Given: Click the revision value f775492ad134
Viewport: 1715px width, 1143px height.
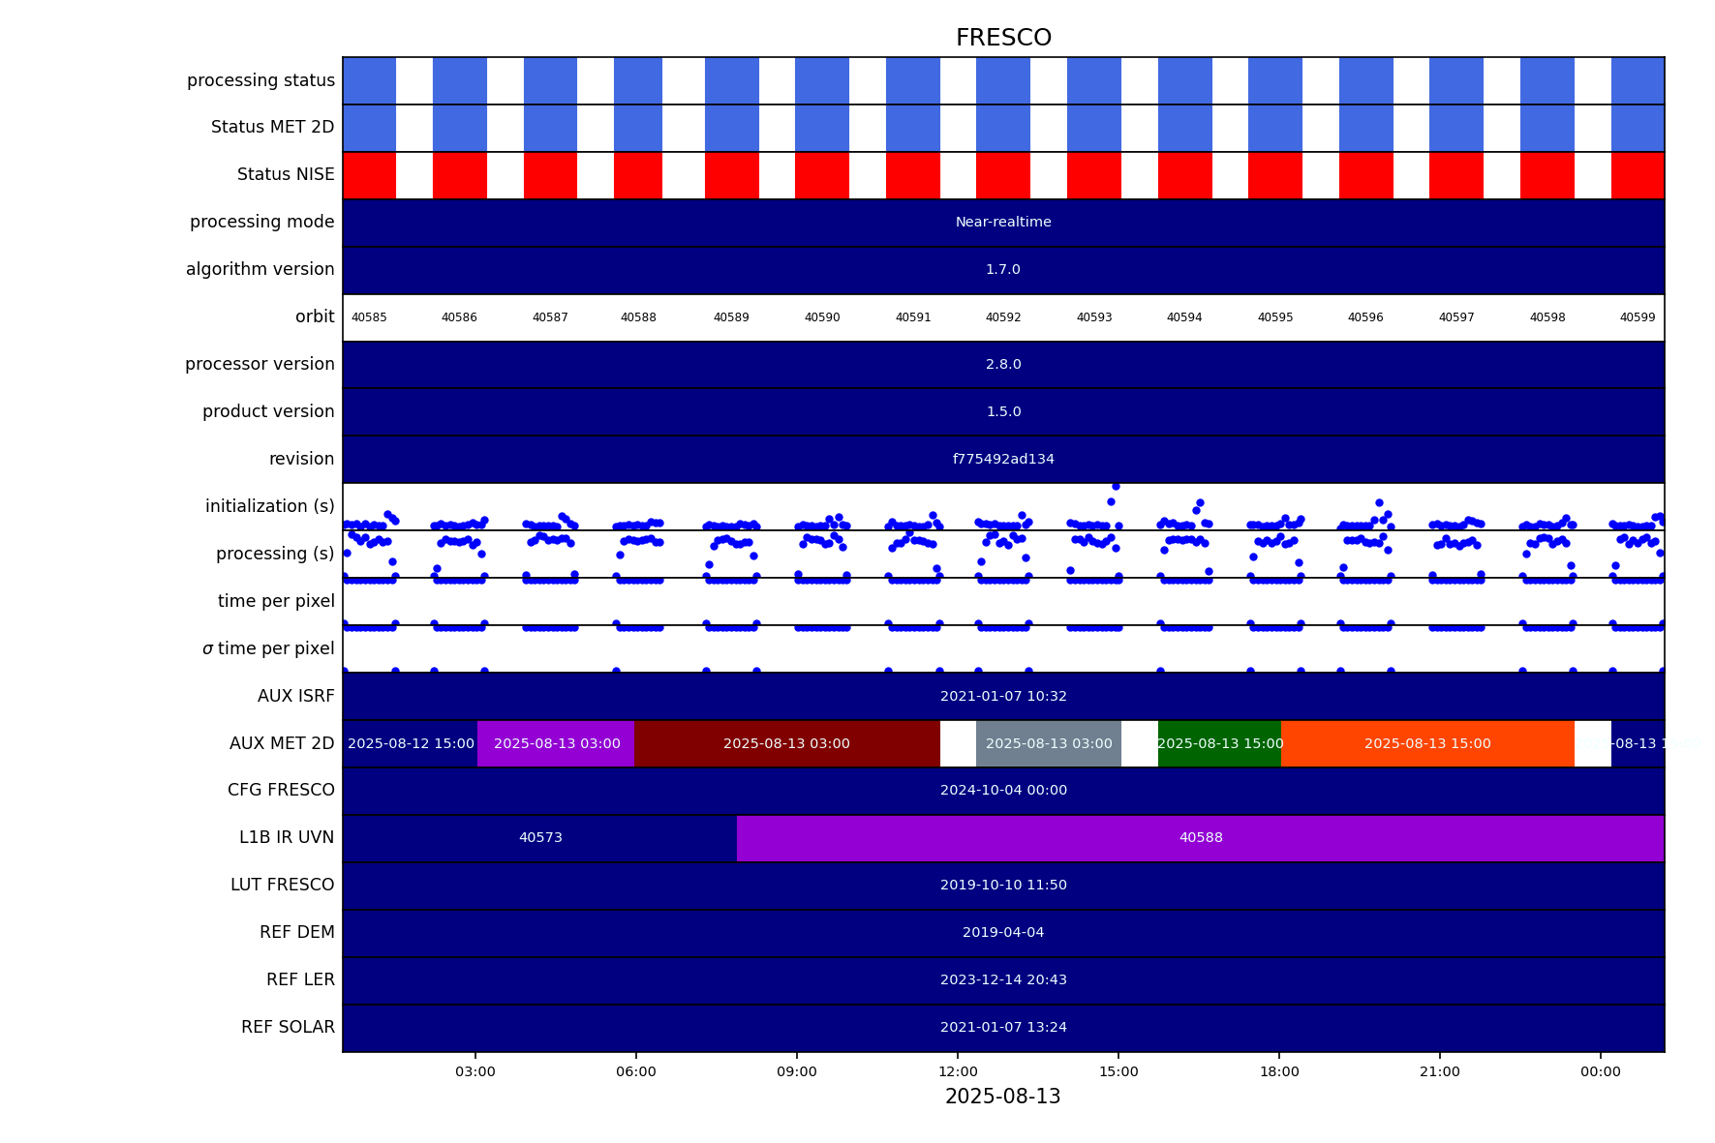Looking at the screenshot, I should click(x=1003, y=460).
